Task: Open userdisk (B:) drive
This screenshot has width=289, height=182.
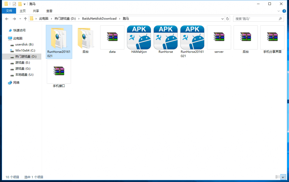Action: [x=24, y=44]
